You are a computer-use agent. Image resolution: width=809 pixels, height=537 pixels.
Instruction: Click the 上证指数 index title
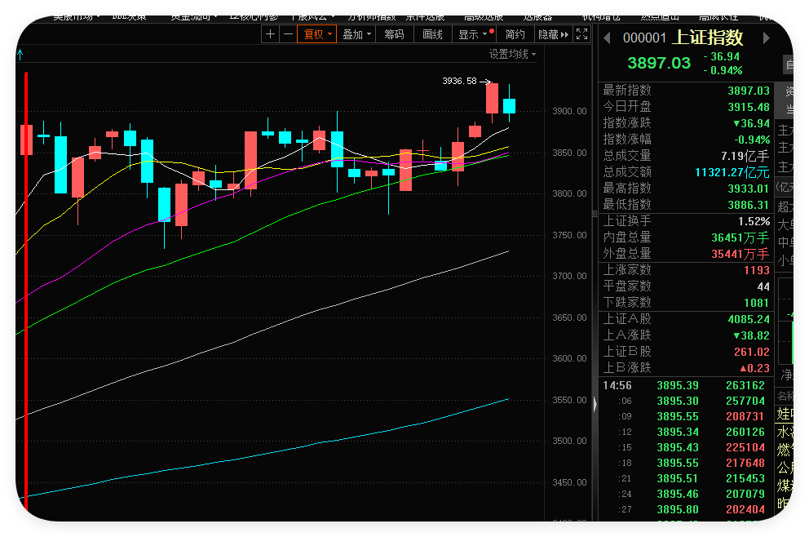(x=709, y=38)
